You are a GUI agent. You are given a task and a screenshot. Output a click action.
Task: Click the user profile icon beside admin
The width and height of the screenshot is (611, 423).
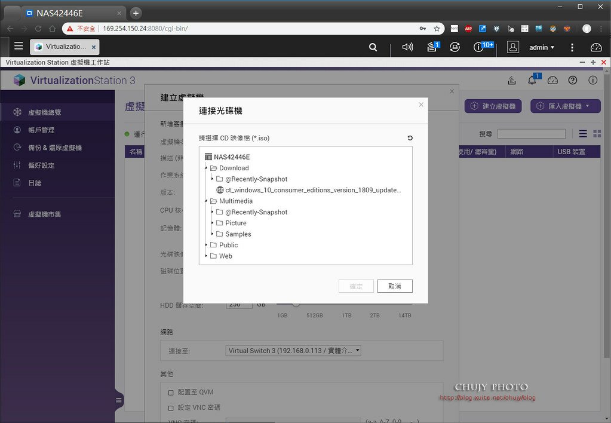(x=513, y=47)
